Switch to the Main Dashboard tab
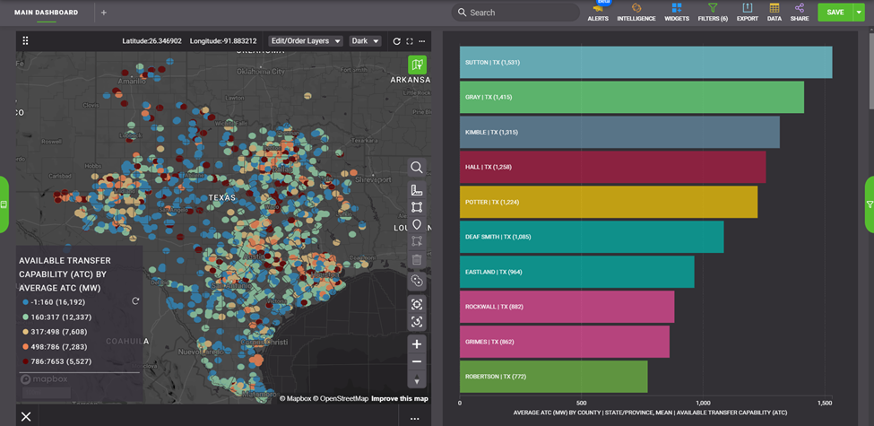874x426 pixels. click(x=46, y=13)
